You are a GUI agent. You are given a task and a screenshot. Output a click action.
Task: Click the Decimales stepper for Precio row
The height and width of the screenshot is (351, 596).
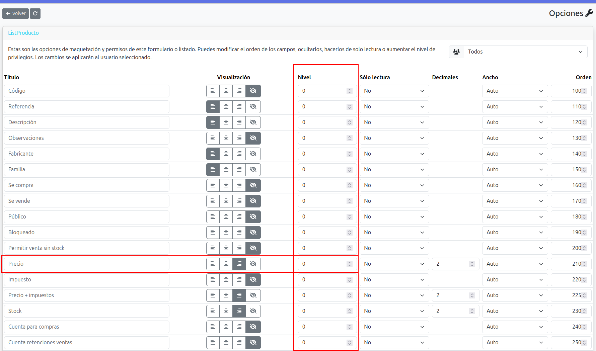click(472, 264)
